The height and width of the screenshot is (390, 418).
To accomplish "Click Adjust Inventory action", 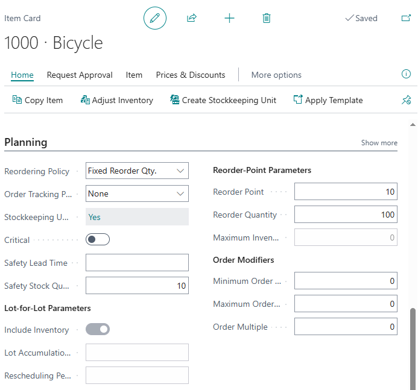I will tap(117, 100).
